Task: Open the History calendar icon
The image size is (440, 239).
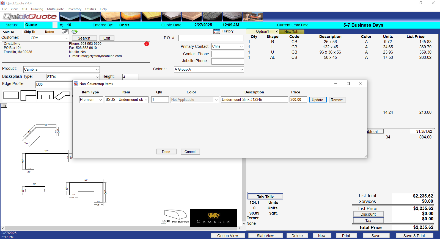Action: point(217,31)
